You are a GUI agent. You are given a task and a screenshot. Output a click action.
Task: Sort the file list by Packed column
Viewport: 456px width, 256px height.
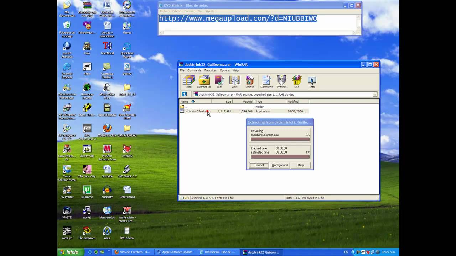click(243, 101)
